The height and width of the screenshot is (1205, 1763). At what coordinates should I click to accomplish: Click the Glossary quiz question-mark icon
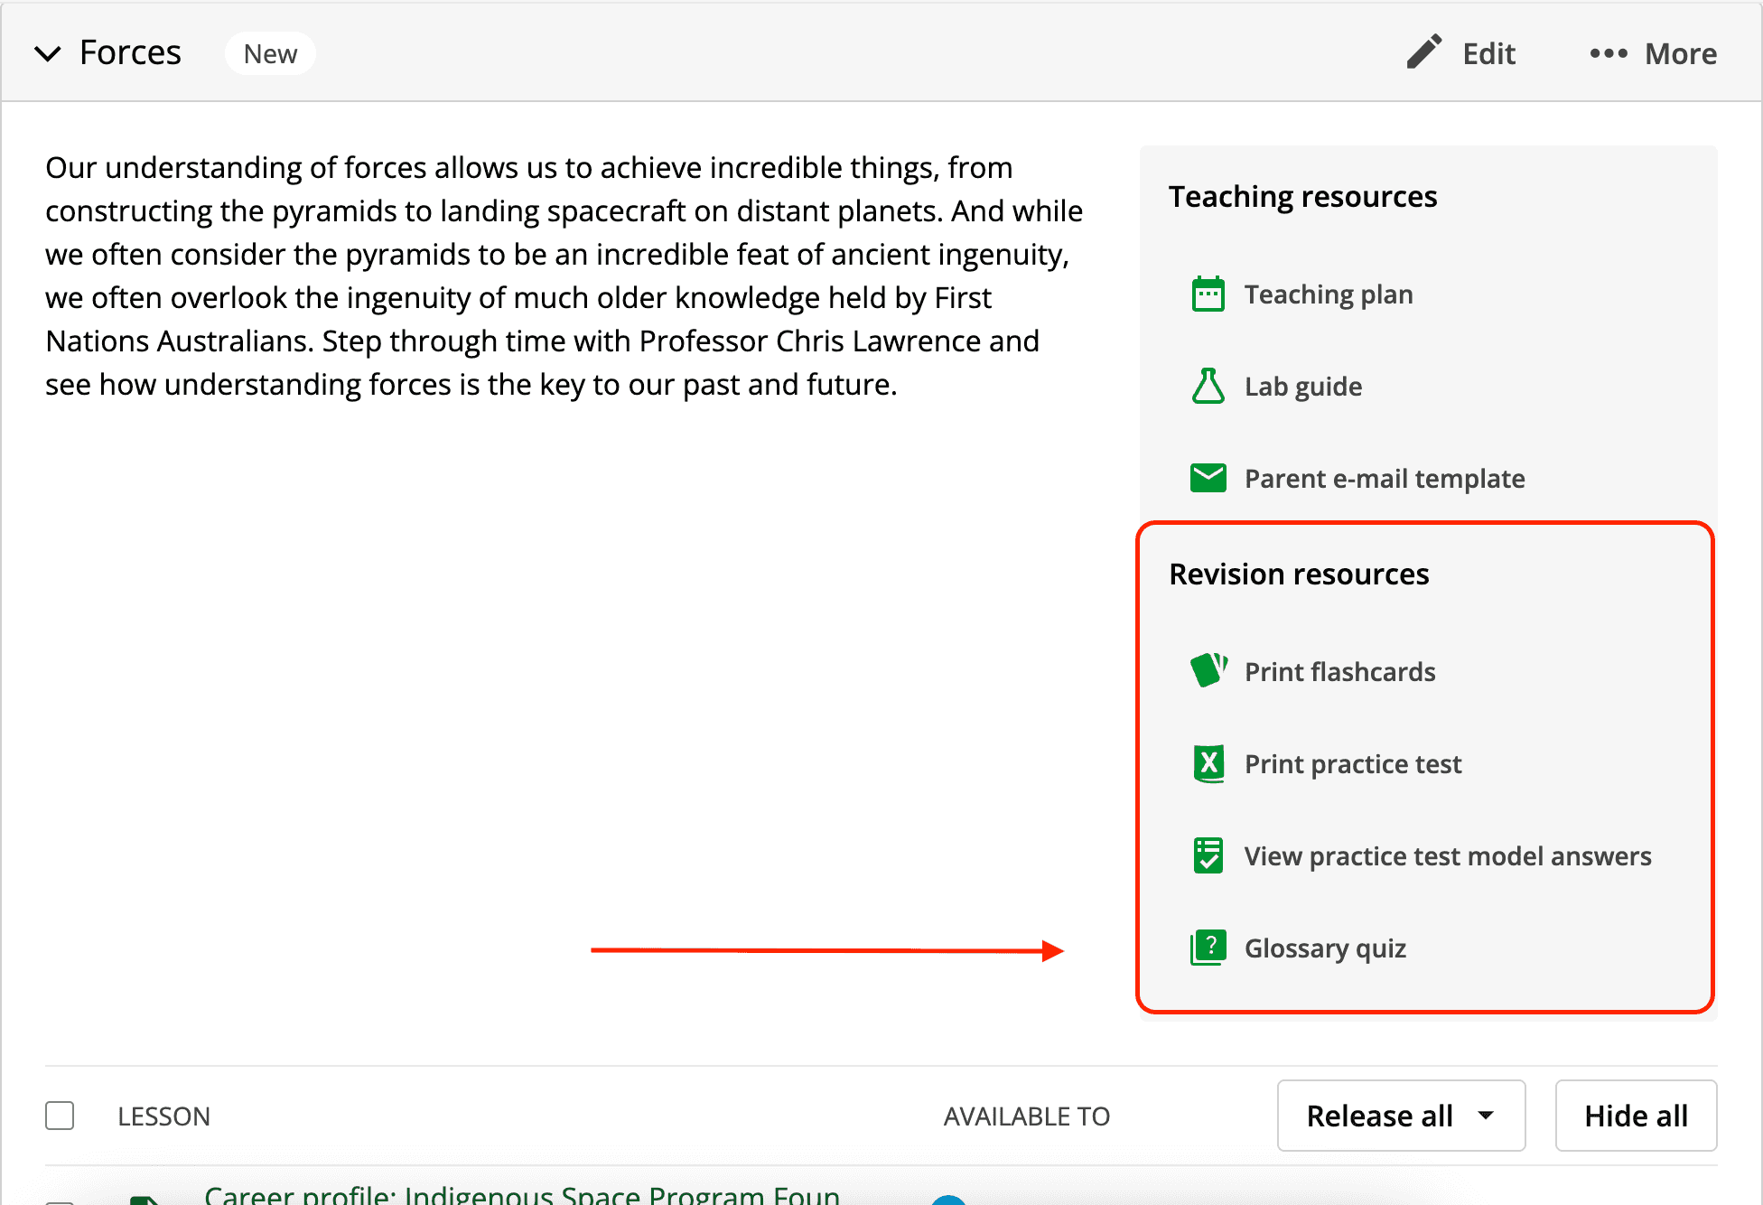1208,948
